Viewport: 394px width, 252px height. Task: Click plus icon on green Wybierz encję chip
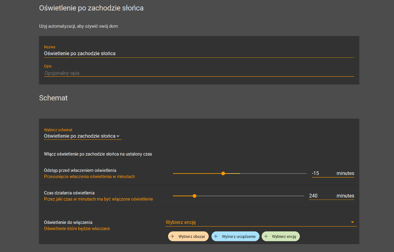pyautogui.click(x=266, y=236)
